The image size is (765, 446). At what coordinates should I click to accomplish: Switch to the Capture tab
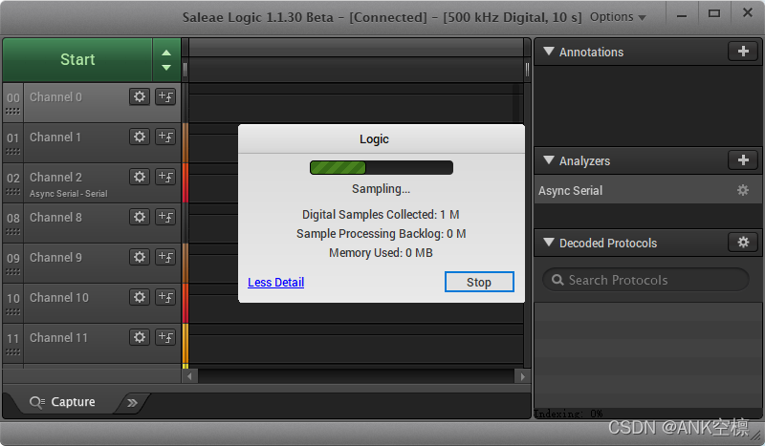click(62, 402)
